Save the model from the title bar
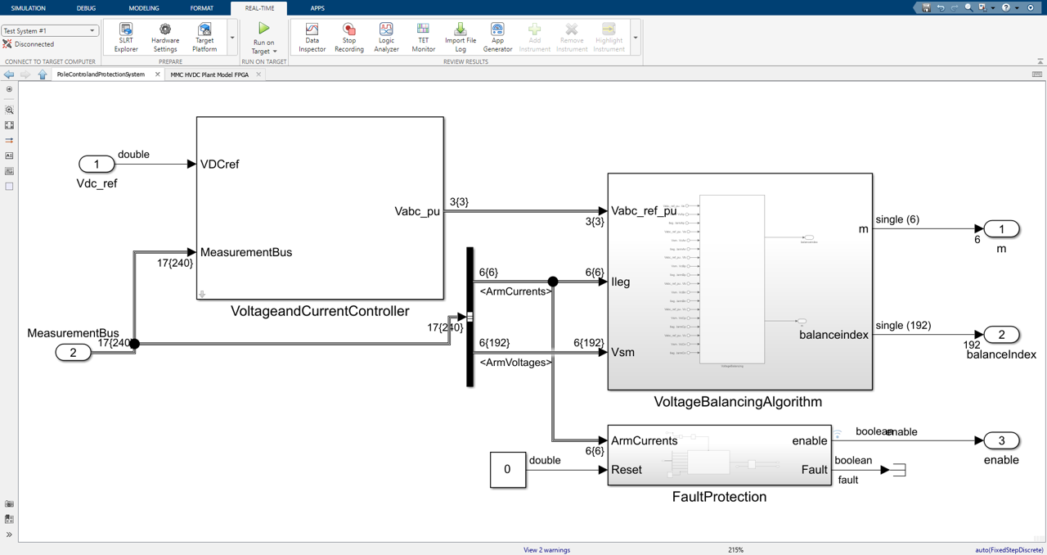The width and height of the screenshot is (1047, 555). (926, 7)
